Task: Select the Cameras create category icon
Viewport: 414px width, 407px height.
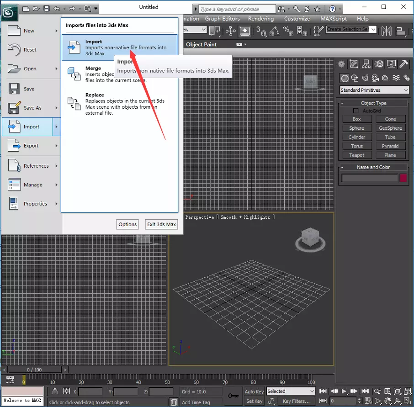Action: tap(375, 78)
